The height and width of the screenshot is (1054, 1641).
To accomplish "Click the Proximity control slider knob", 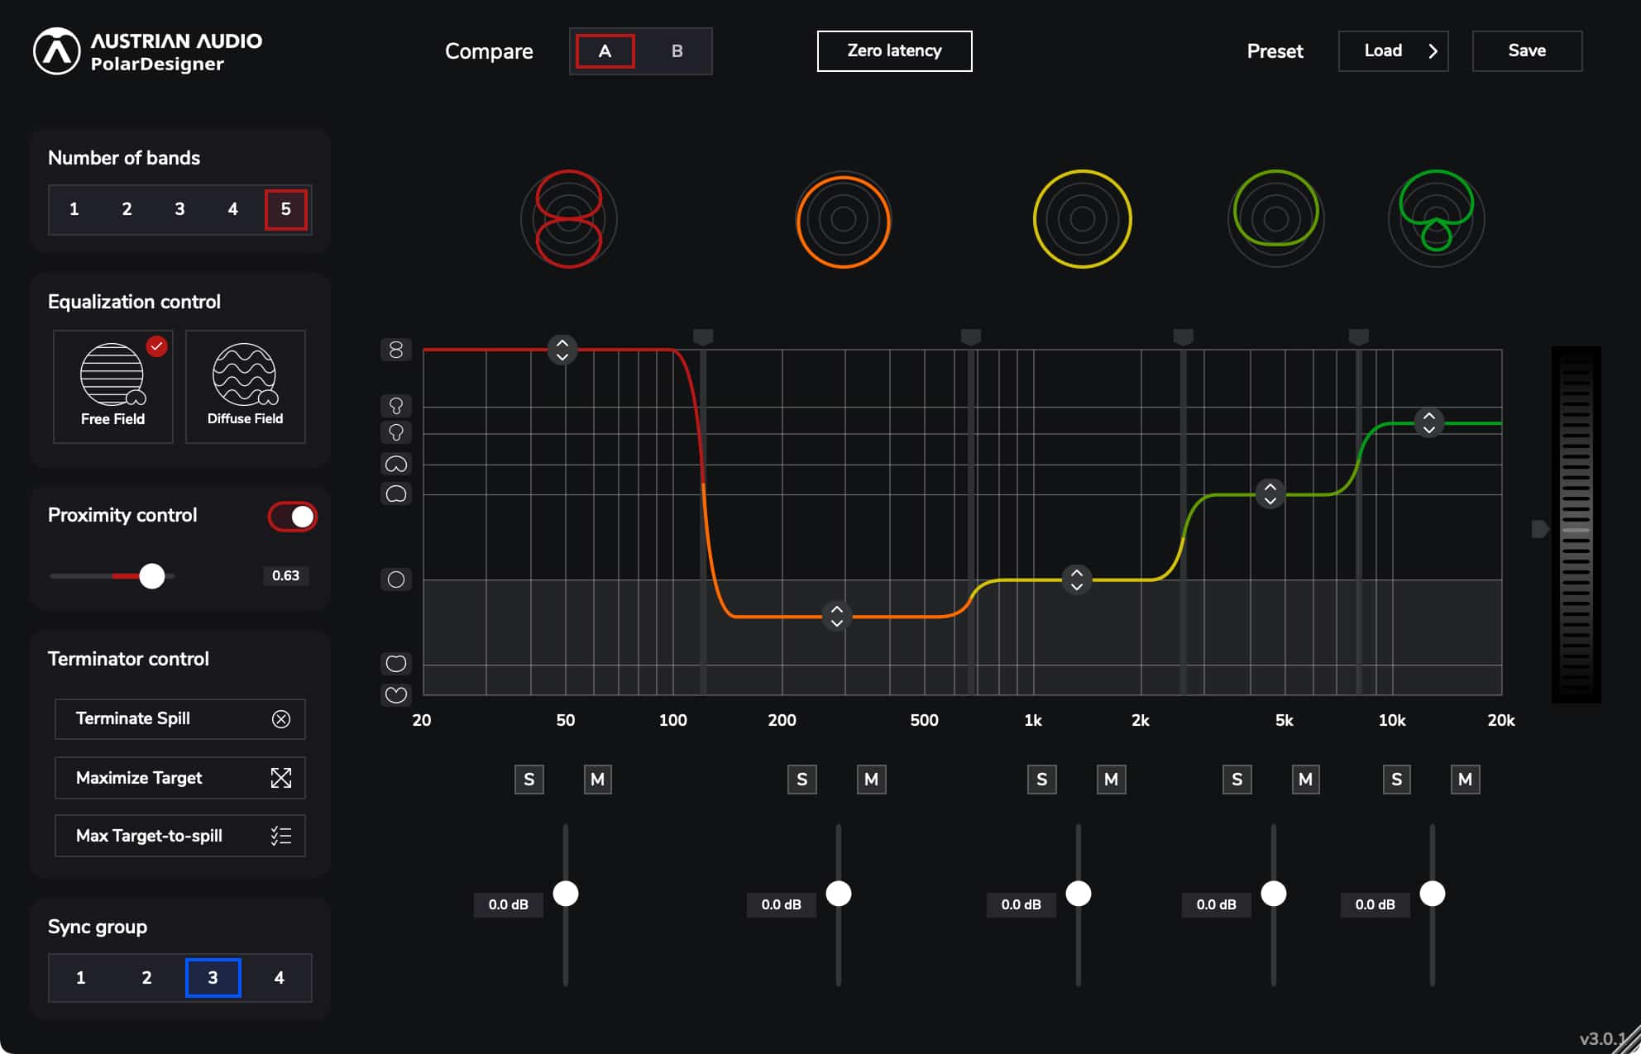I will pyautogui.click(x=152, y=576).
